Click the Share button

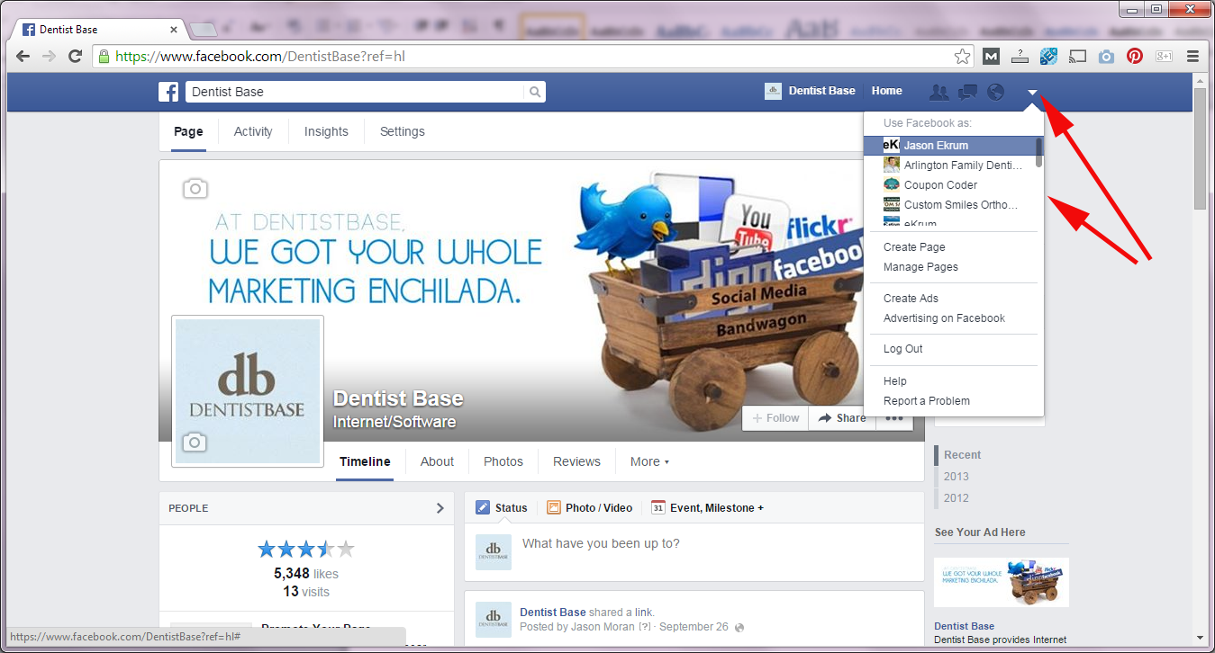point(842,418)
